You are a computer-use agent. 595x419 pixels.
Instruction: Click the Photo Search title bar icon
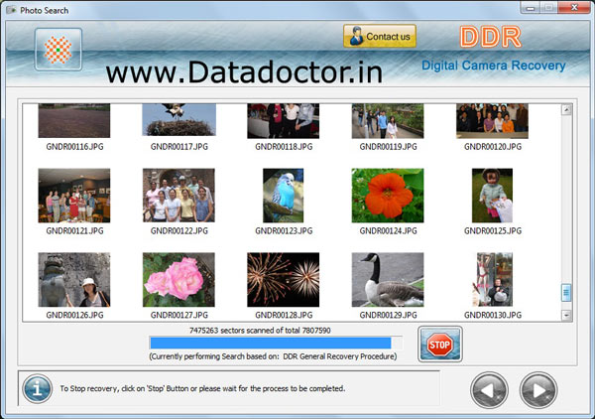(11, 10)
